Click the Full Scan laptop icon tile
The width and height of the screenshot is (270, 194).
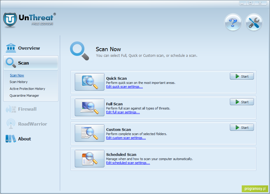tap(90, 108)
